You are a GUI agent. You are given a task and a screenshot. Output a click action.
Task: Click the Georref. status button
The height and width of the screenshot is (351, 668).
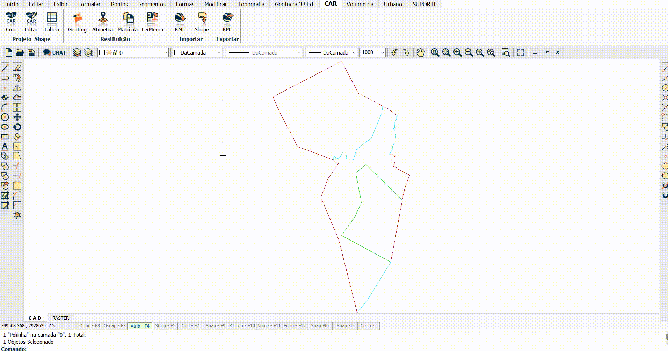click(369, 326)
